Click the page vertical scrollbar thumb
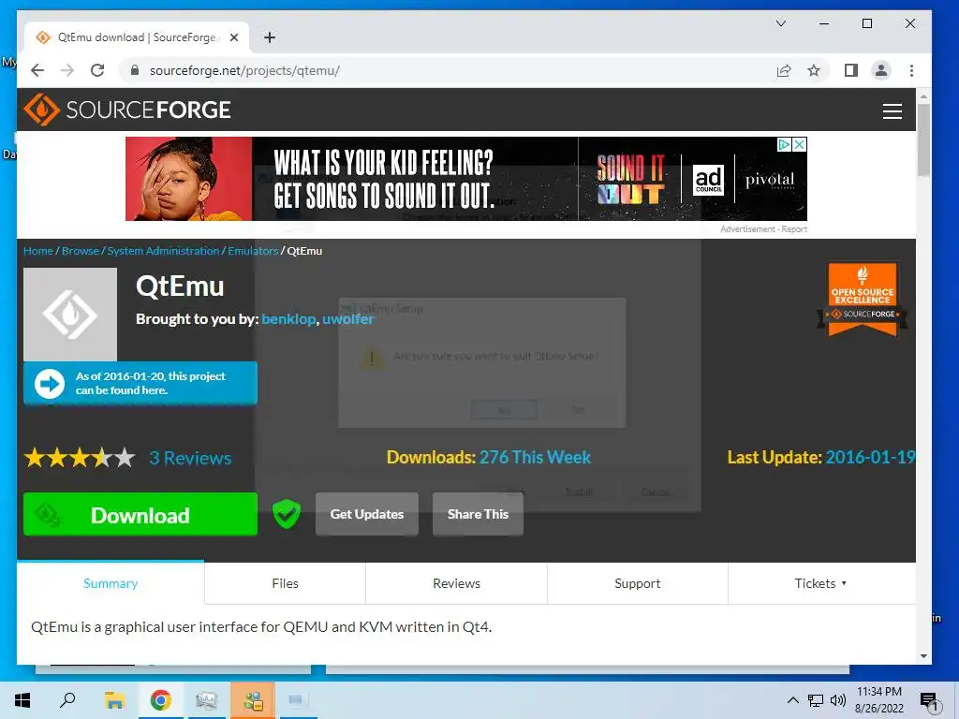Image resolution: width=959 pixels, height=719 pixels. pos(923,140)
